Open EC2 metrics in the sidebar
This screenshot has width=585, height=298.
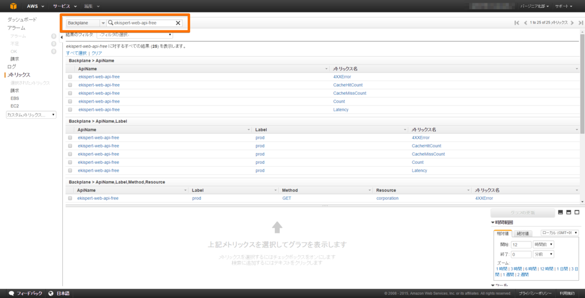point(15,106)
